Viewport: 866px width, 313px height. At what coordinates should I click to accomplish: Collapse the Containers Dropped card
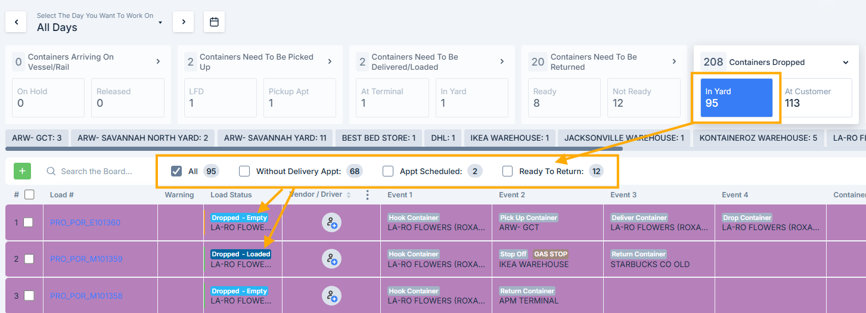tap(845, 62)
